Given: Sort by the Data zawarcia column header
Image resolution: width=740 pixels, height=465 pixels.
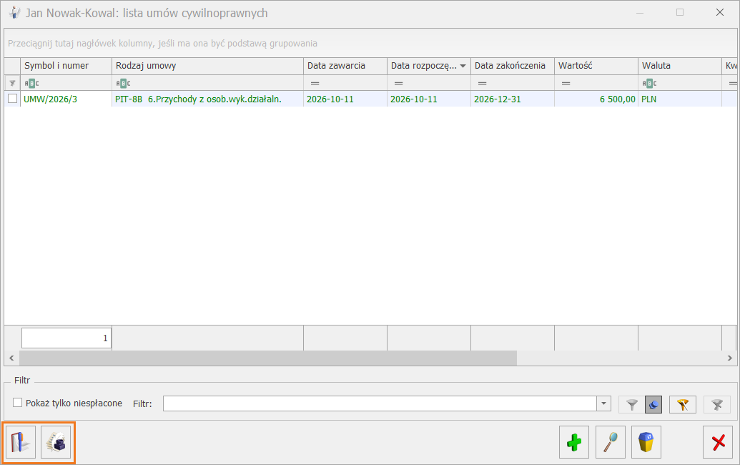Looking at the screenshot, I should pos(345,66).
